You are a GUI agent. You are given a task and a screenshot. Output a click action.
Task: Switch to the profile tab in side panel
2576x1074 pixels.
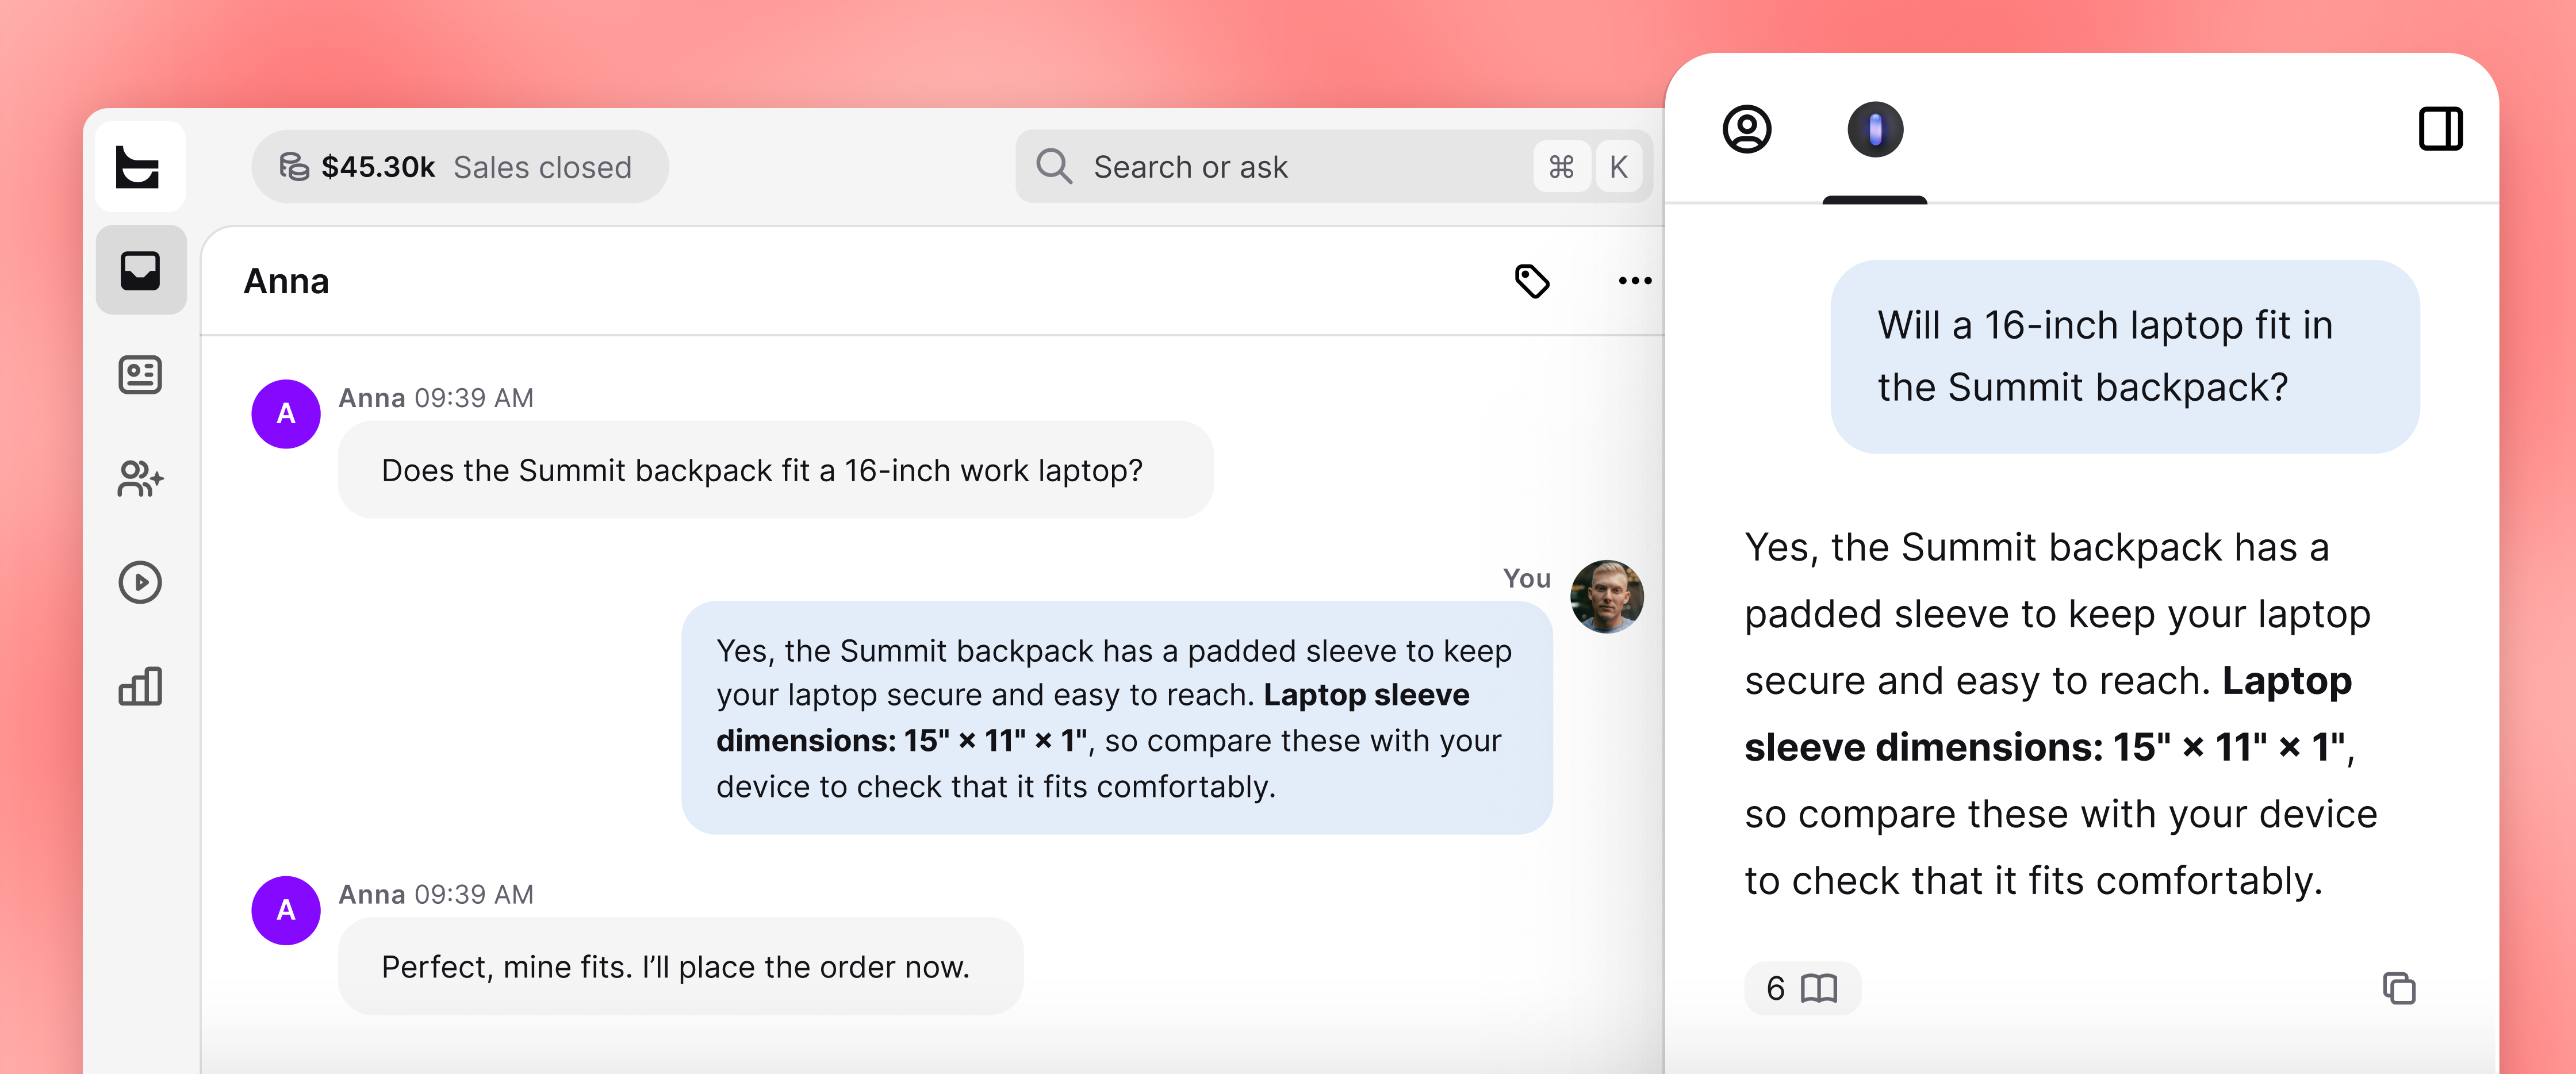(1747, 129)
